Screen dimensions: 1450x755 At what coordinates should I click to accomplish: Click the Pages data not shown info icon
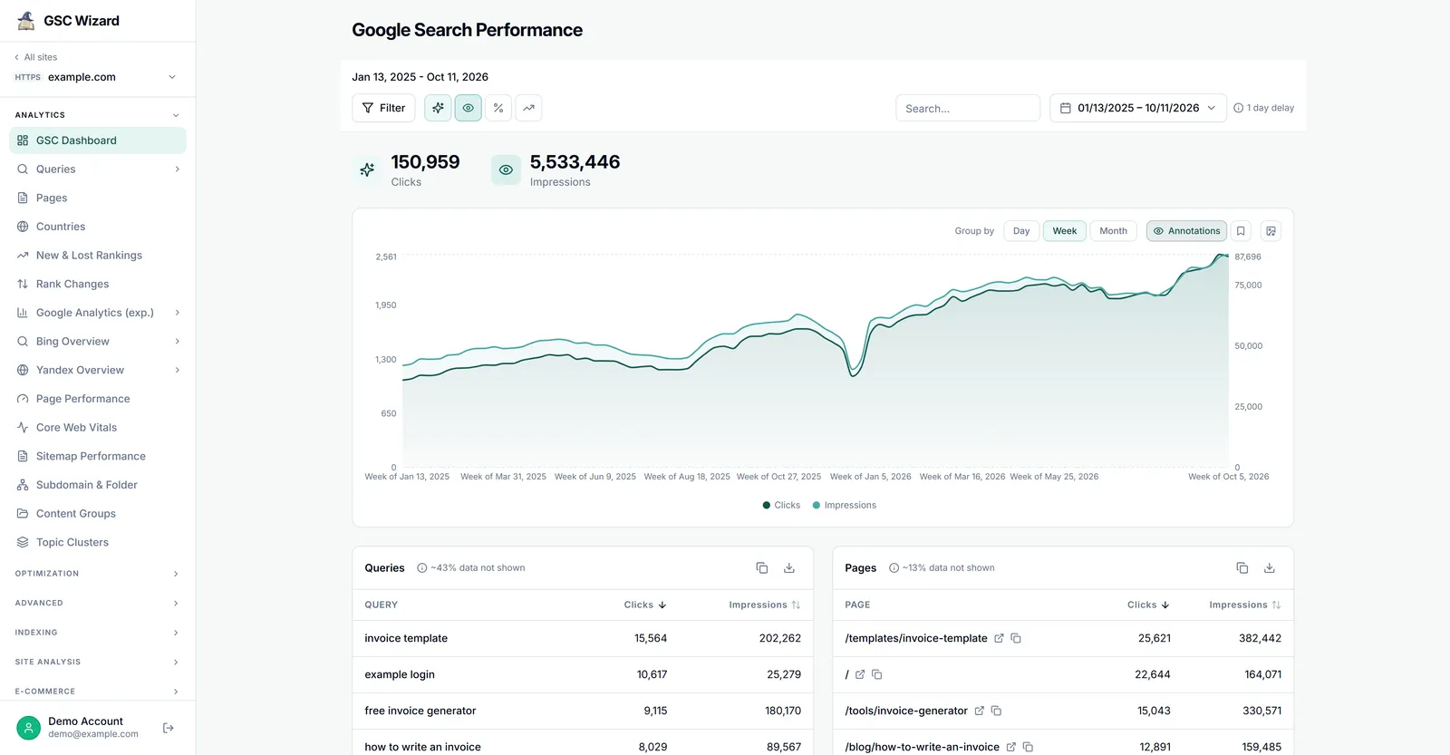pos(894,568)
